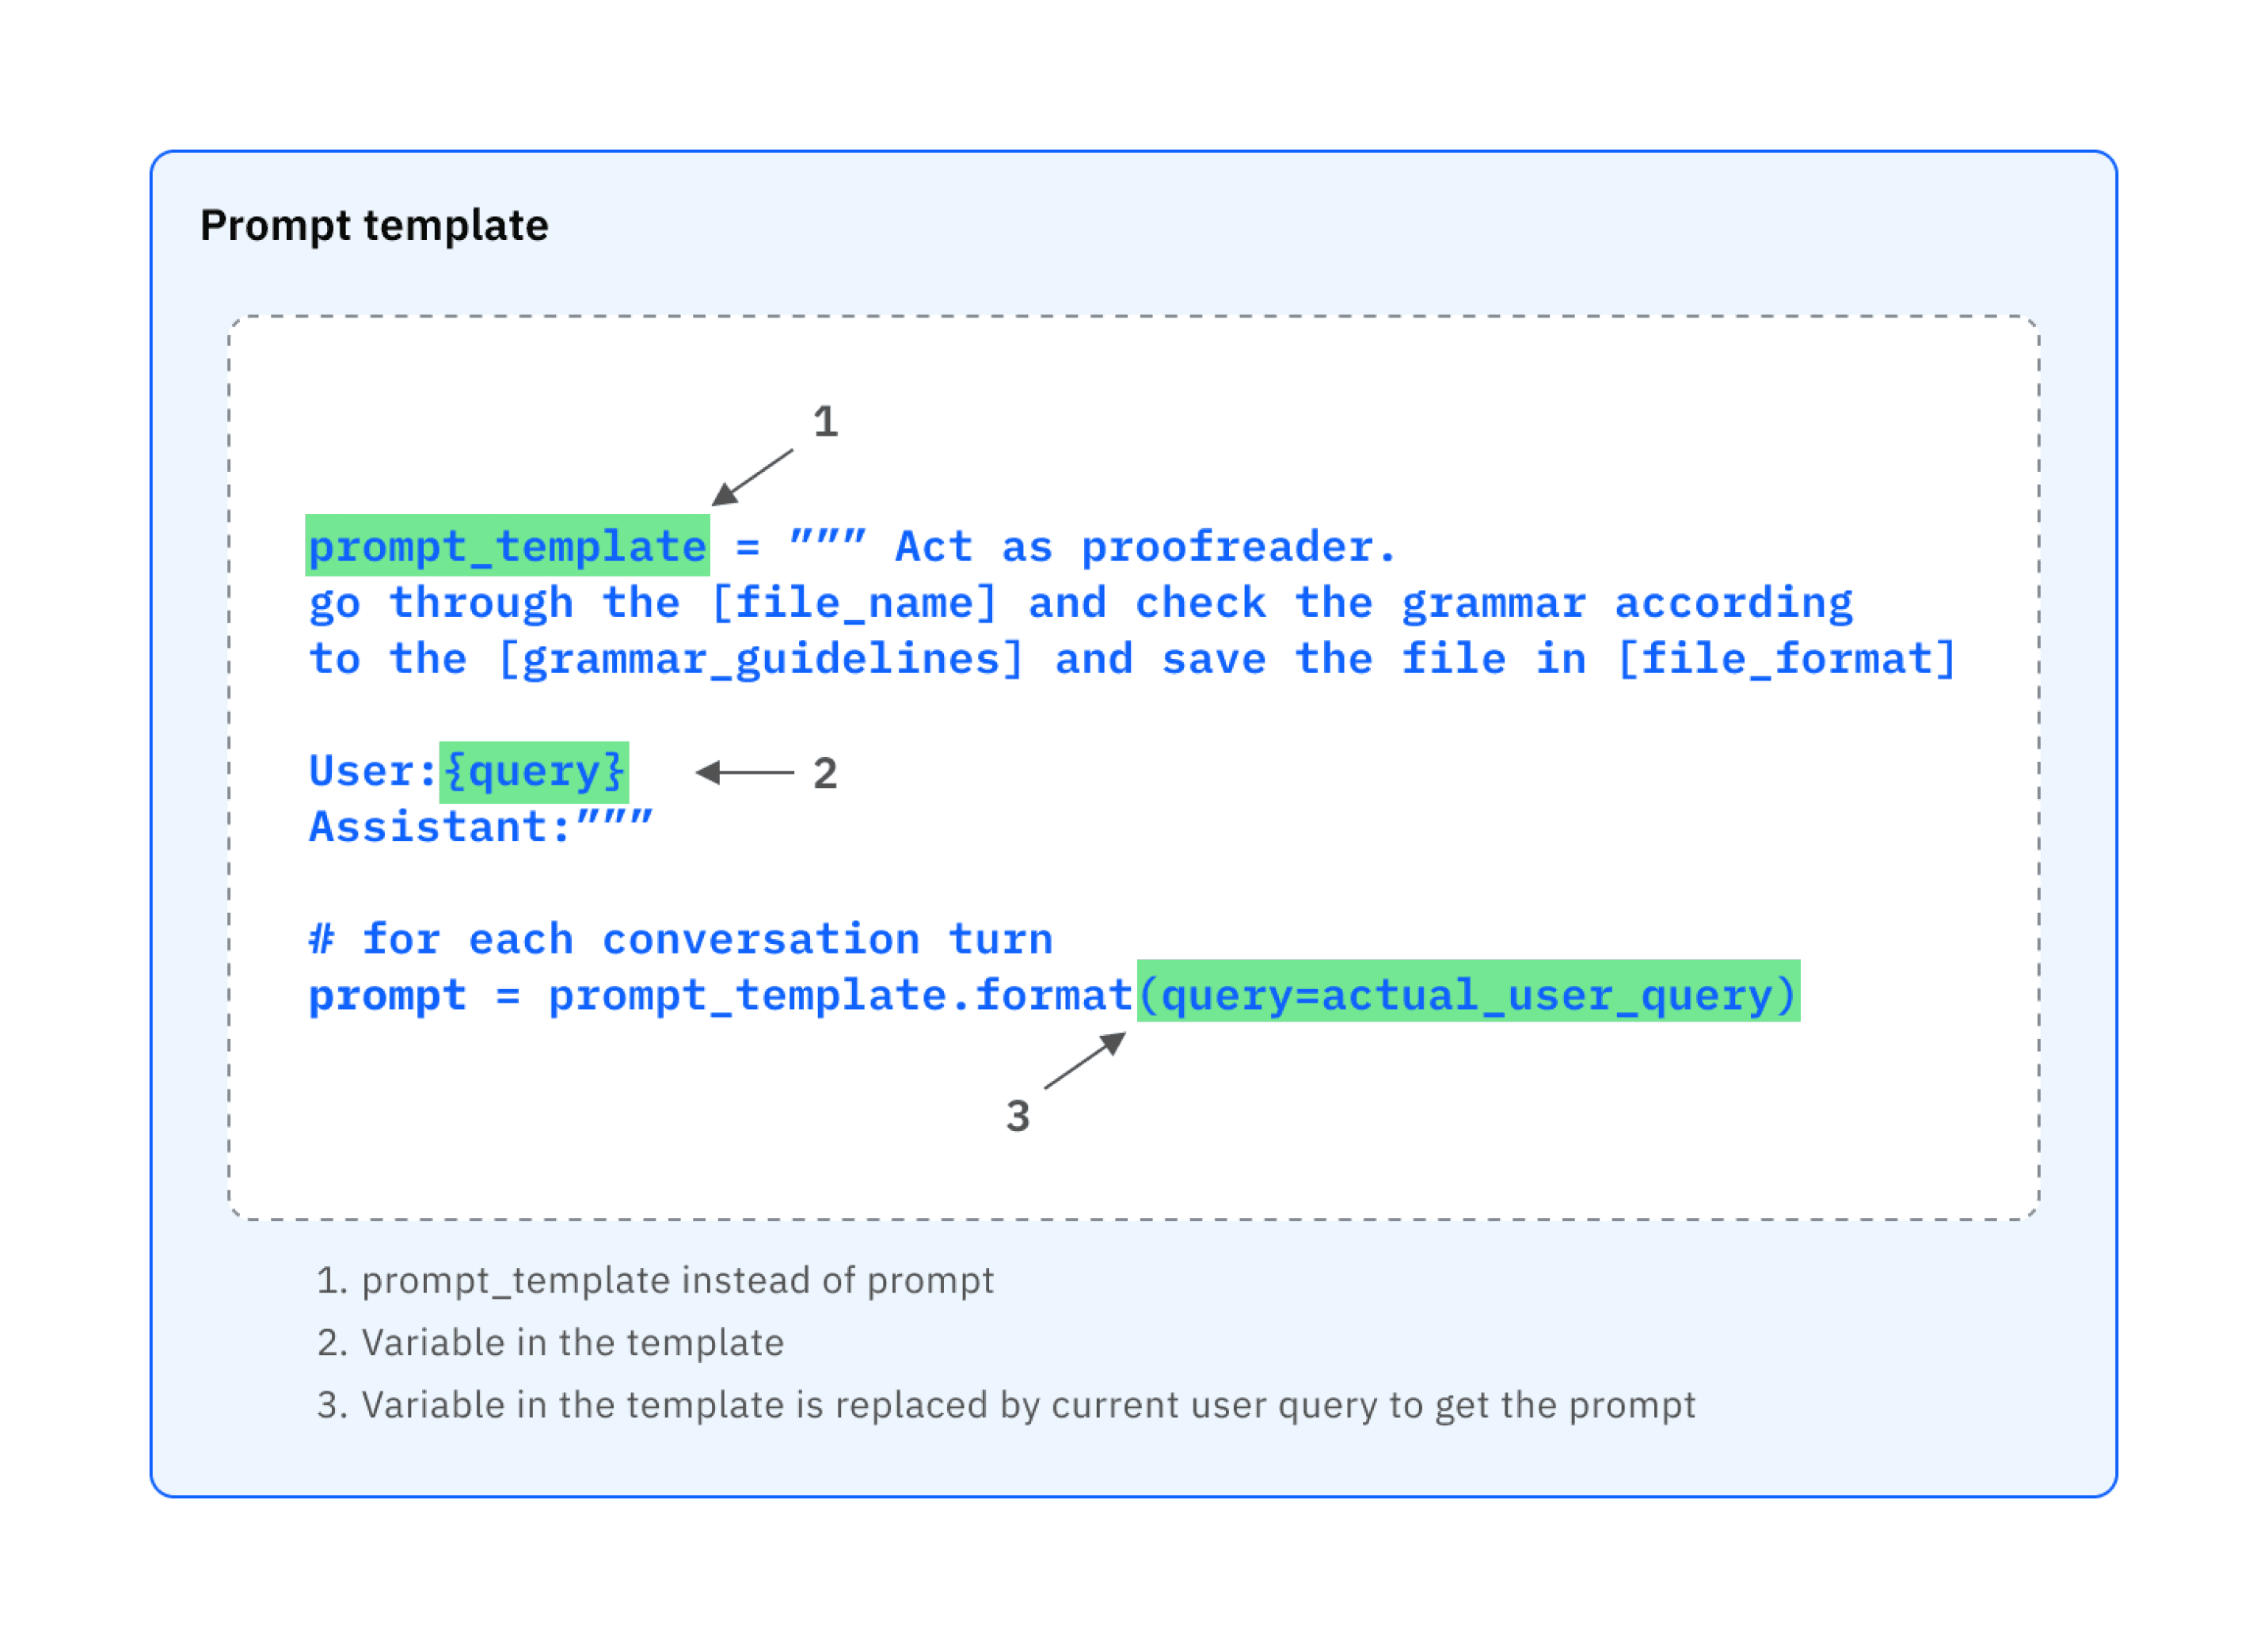Click the arrow pointing to prompt_template
This screenshot has width=2268, height=1648.
tap(752, 478)
